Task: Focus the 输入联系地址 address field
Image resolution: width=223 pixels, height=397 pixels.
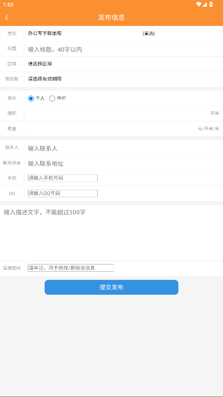Action: (x=123, y=164)
